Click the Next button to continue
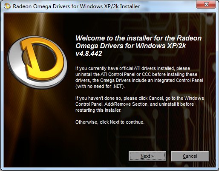 [x=147, y=156]
